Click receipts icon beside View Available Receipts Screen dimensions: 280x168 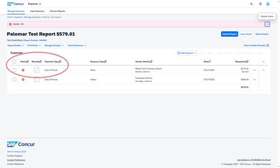268,45
